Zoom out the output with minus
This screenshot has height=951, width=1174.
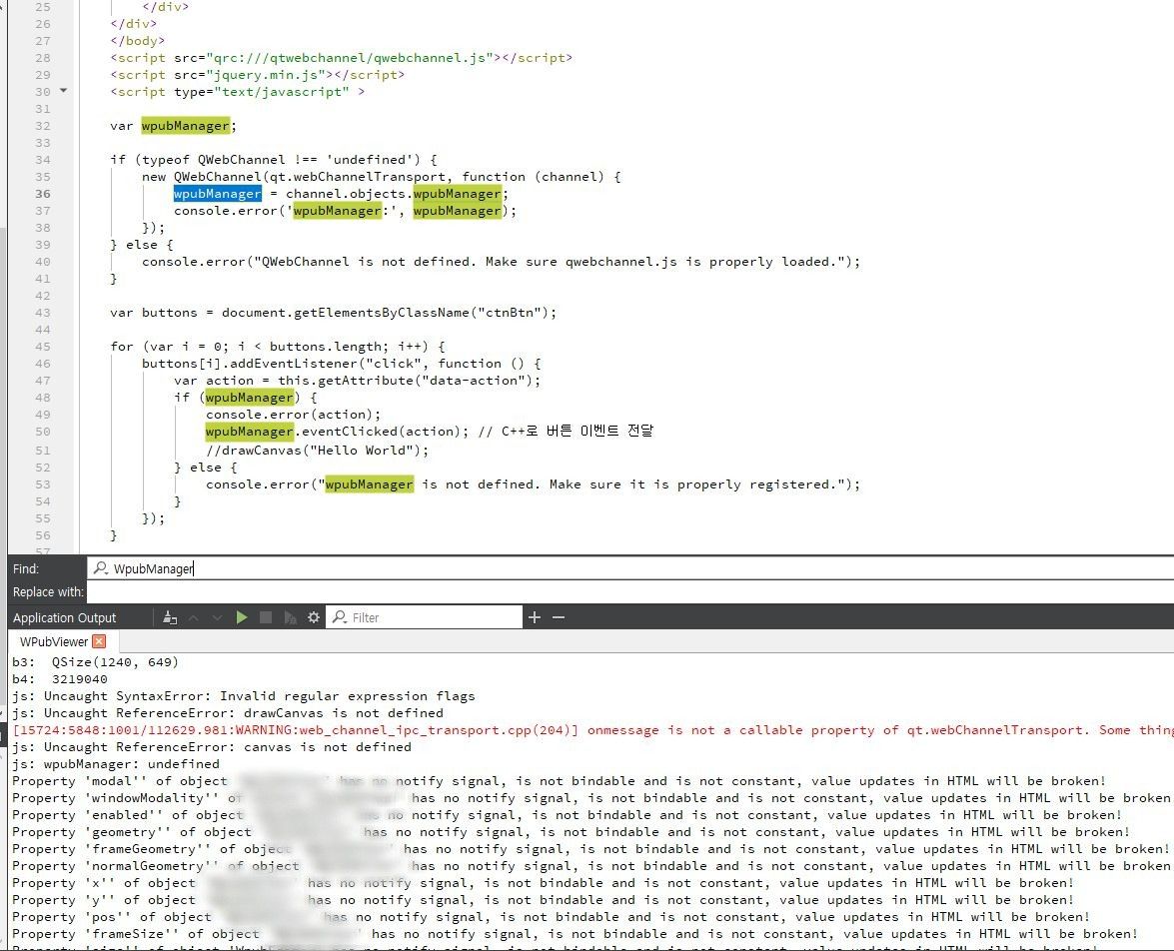559,617
